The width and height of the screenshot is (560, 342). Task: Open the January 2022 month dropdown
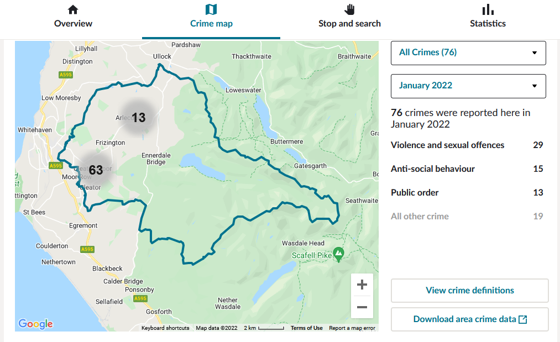click(468, 86)
